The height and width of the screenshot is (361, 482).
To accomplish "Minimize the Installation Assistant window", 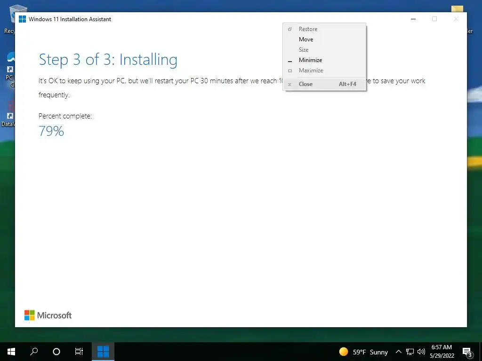I will (x=413, y=19).
